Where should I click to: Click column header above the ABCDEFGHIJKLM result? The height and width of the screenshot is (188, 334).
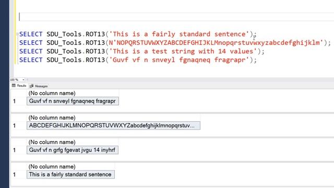coord(113,118)
